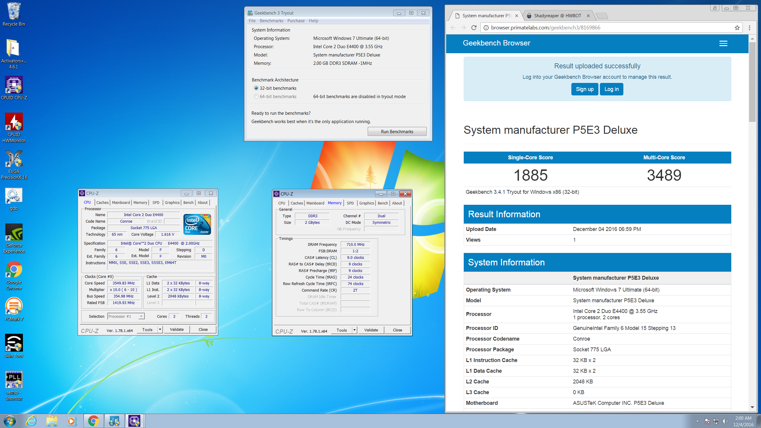Launch the GeForce Experience desktop shortcut
The image size is (761, 428).
click(14, 238)
